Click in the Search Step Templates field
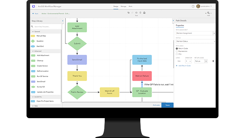The image size is (245, 138). [x=46, y=27]
